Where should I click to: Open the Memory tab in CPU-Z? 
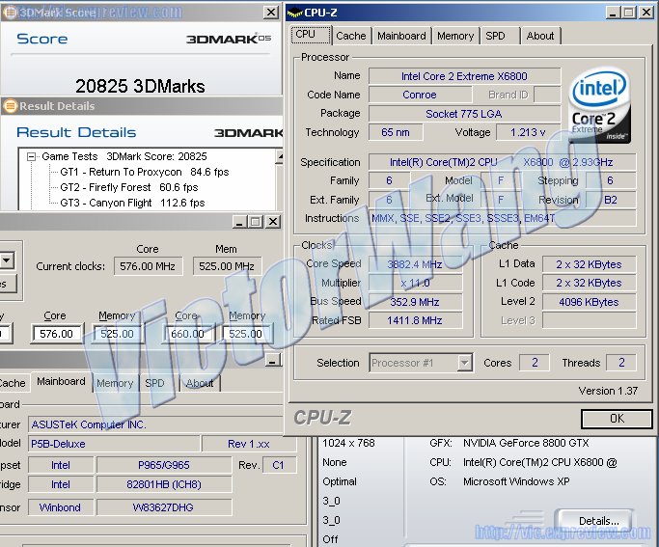click(455, 36)
